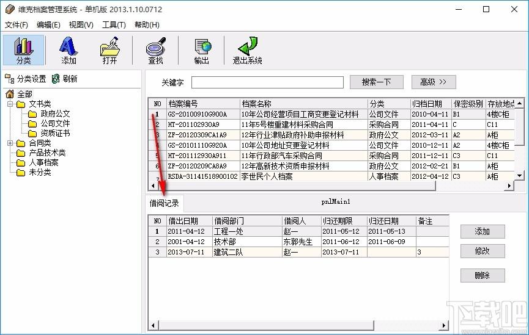Click the 退出系统 green arrow icon
This screenshot has width=529, height=335.
point(247,50)
